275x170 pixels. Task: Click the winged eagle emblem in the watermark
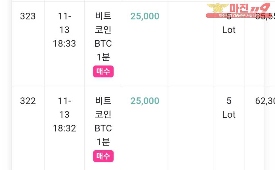coord(217,8)
